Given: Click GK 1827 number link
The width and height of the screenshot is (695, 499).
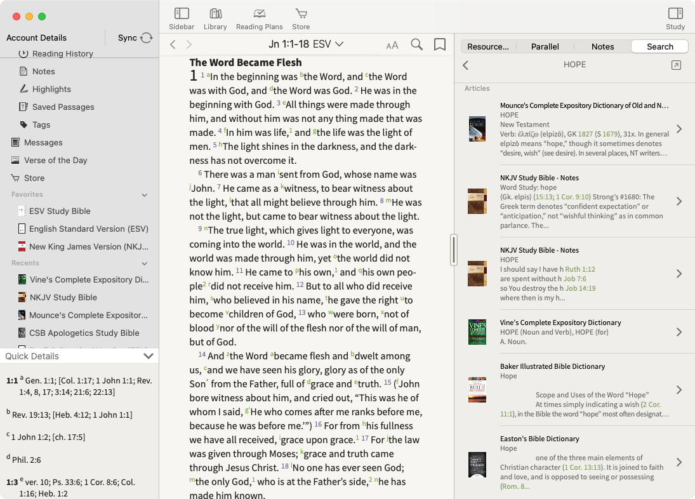Looking at the screenshot, I should pyautogui.click(x=586, y=134).
